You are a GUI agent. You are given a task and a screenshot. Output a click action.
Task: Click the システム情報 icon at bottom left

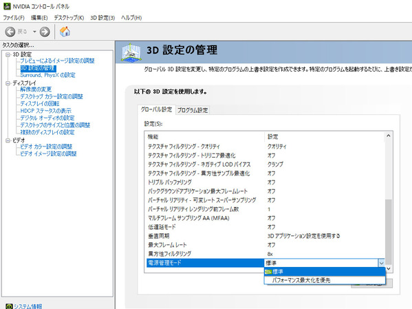(9, 306)
